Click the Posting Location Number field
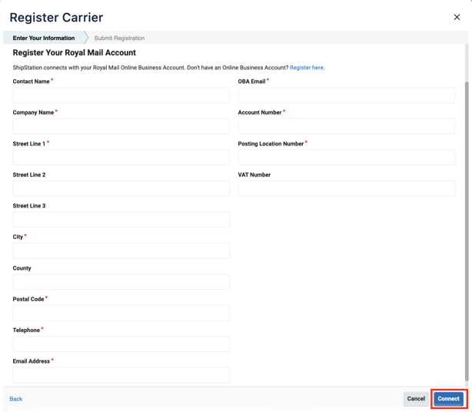 tap(346, 158)
